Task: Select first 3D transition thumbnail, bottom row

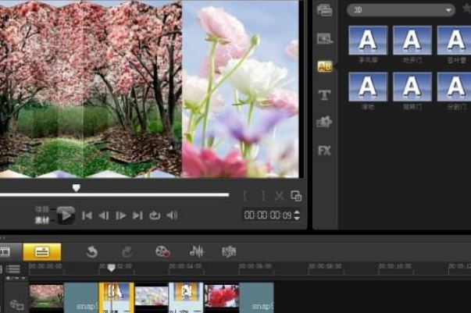Action: [x=368, y=87]
